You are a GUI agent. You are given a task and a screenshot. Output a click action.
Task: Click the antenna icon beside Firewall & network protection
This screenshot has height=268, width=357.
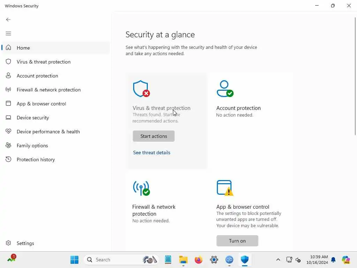pos(8,90)
